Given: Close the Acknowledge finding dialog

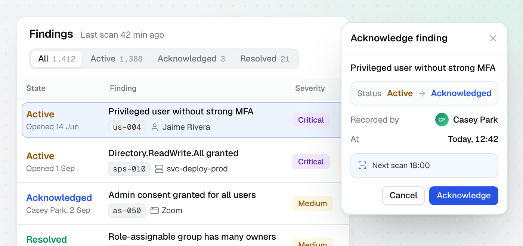Looking at the screenshot, I should click(493, 38).
